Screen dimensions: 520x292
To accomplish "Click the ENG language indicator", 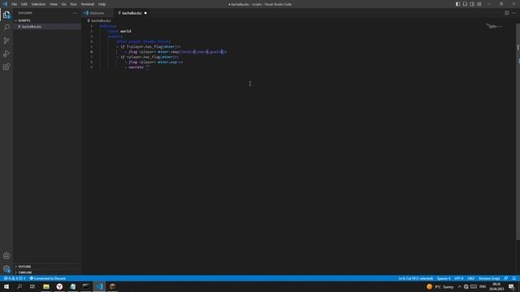I will [x=483, y=286].
